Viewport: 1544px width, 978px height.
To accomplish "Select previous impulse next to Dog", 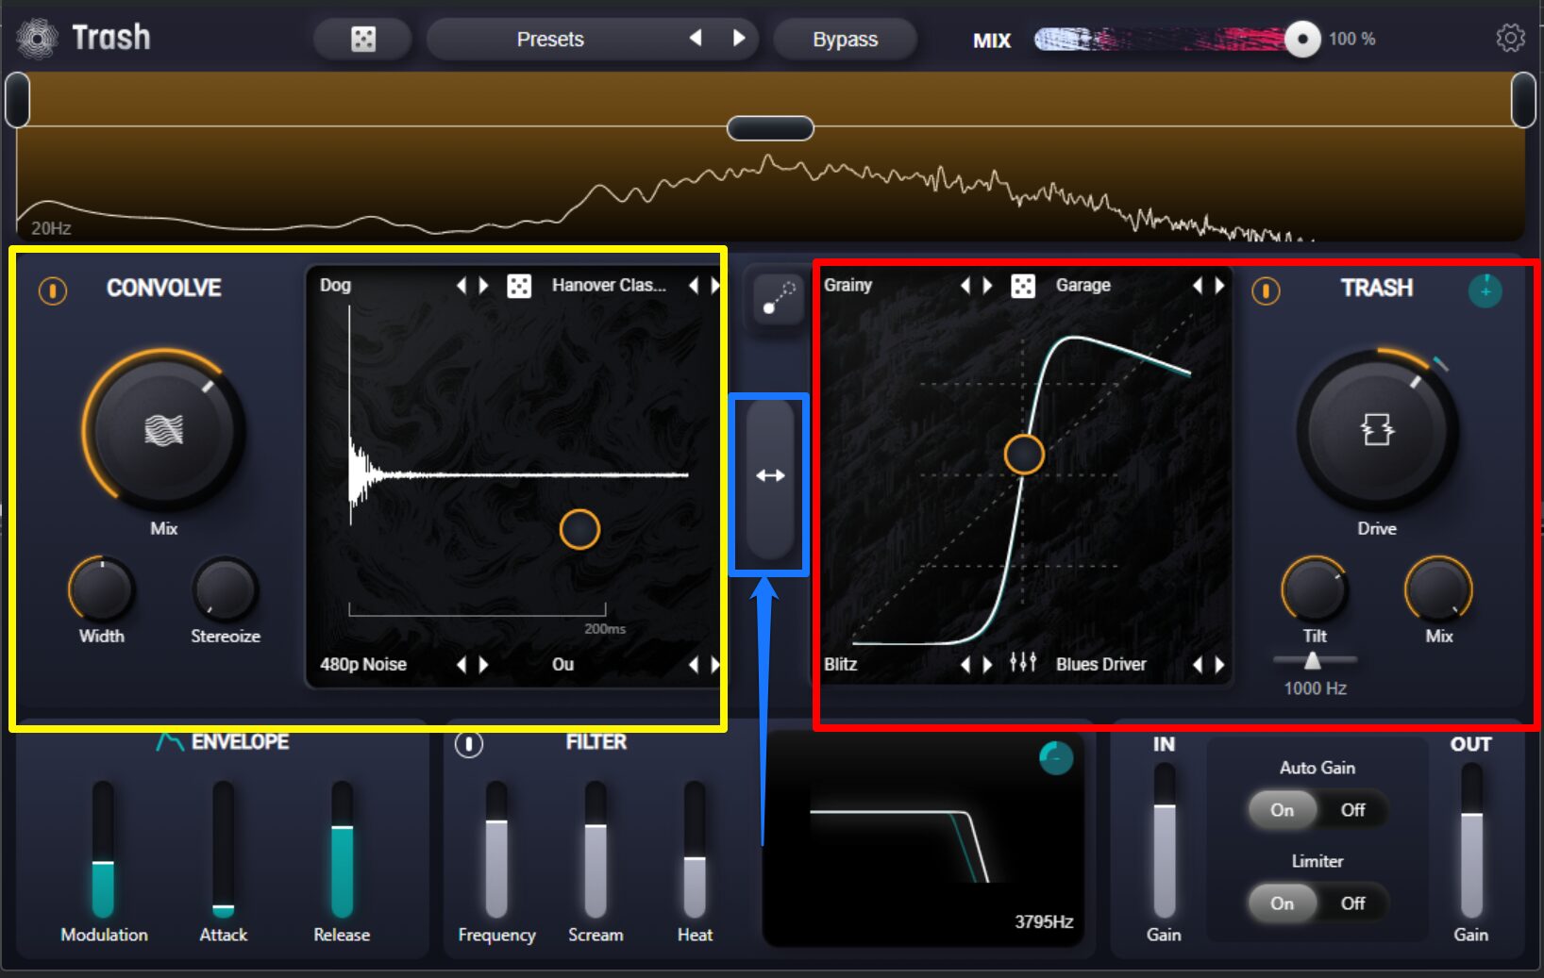I will [462, 286].
